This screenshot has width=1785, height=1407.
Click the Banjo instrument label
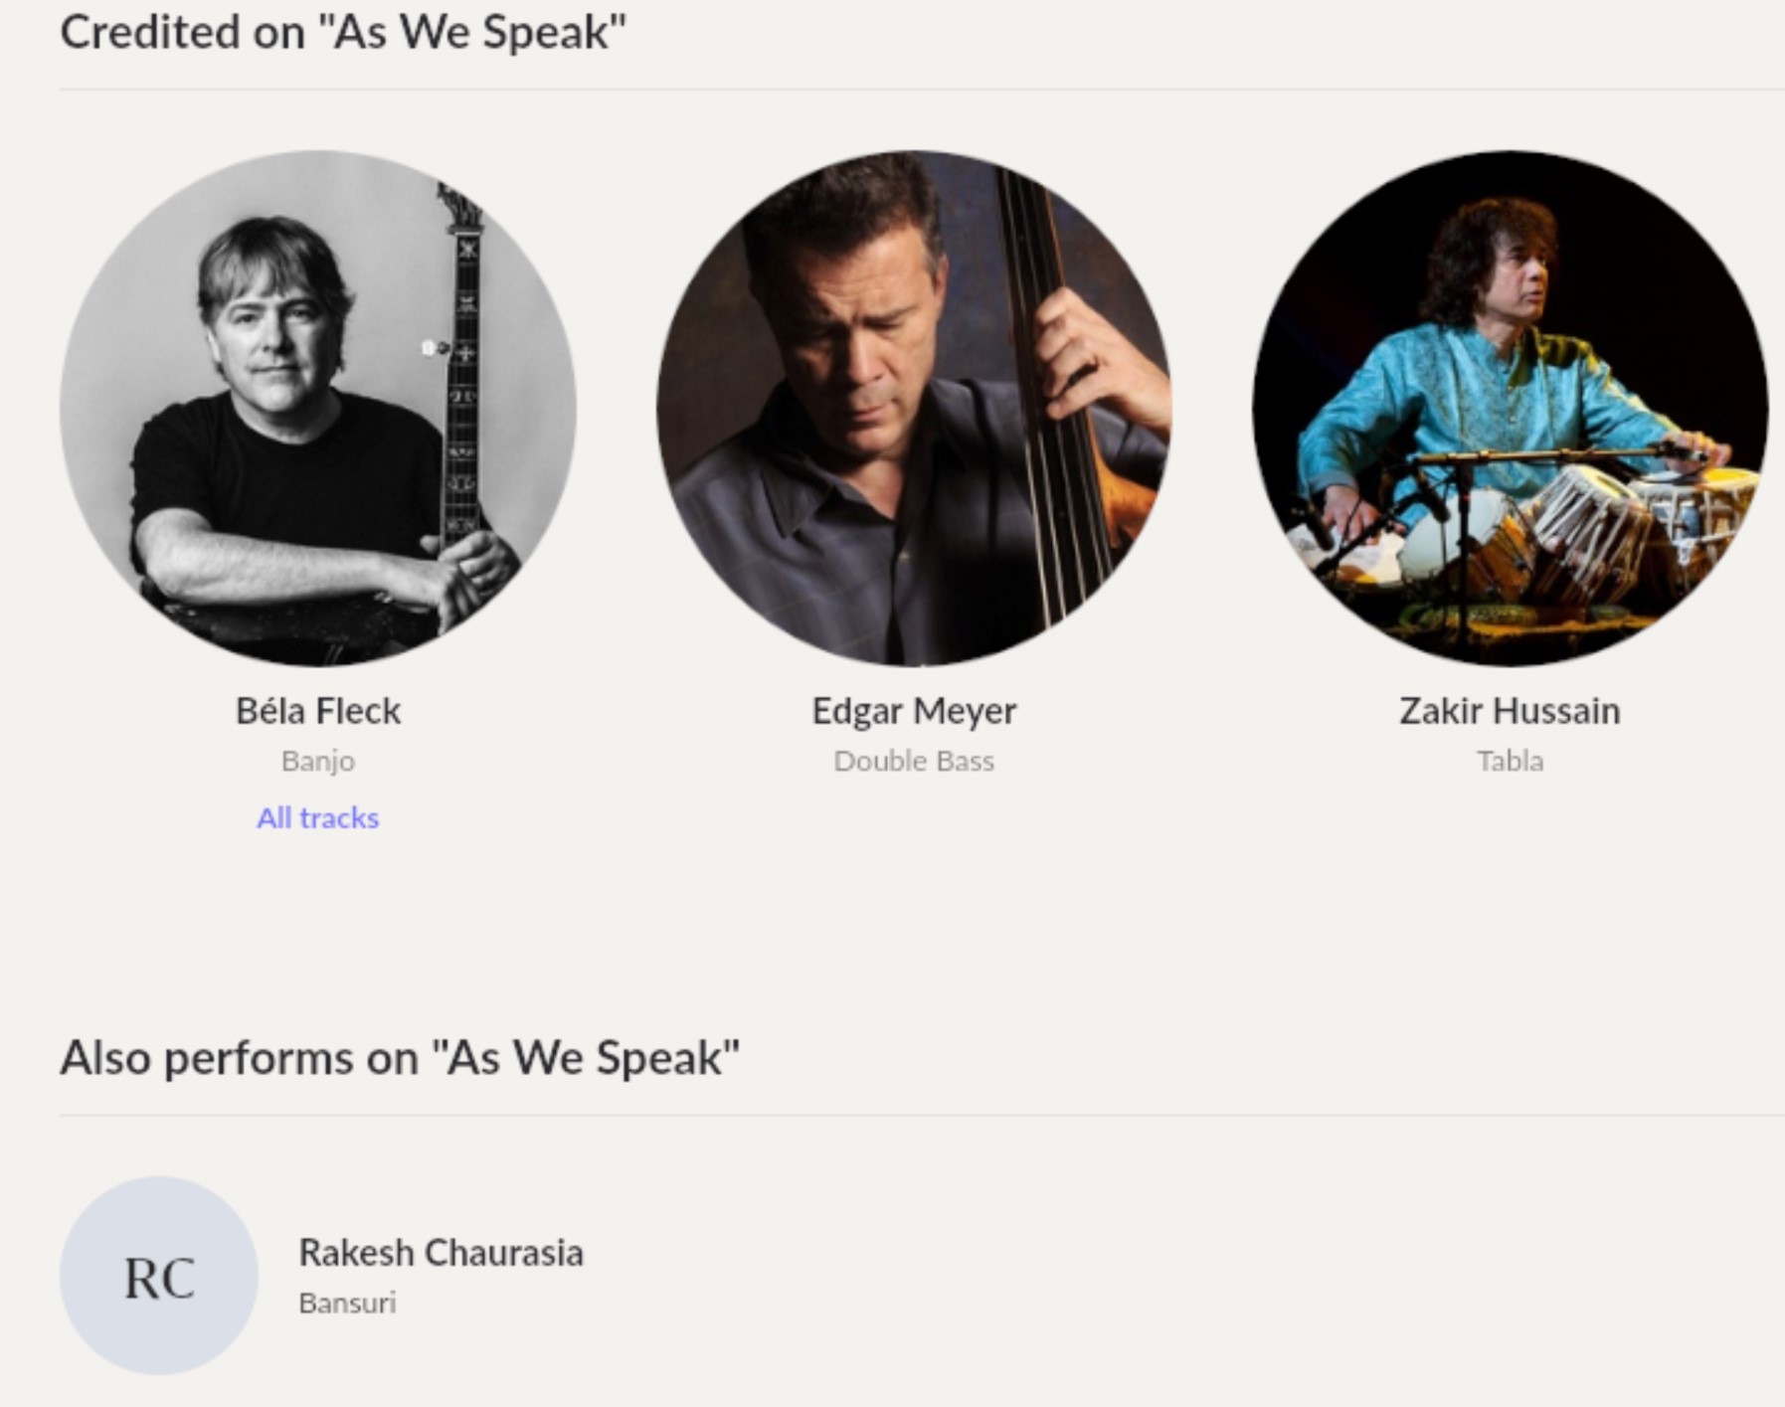[x=318, y=761]
